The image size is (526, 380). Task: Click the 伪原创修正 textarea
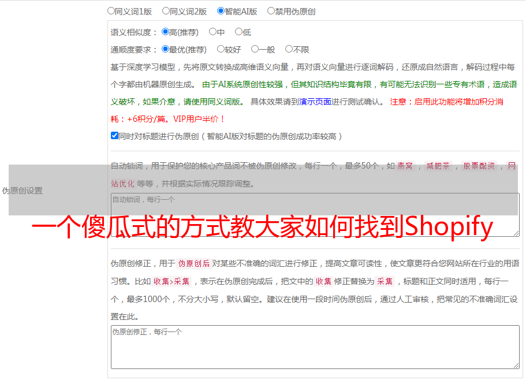(315, 347)
